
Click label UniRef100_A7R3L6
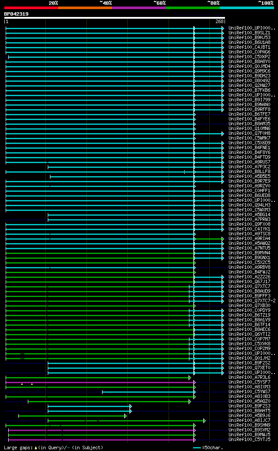click(x=249, y=377)
